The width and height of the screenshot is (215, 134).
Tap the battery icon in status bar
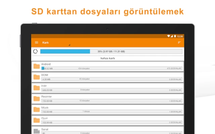(x=175, y=36)
